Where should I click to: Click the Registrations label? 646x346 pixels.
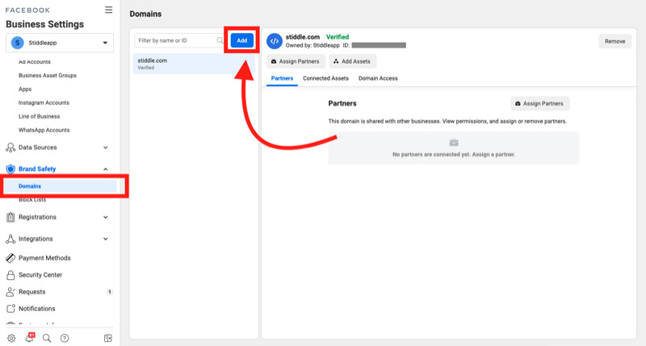click(x=37, y=217)
